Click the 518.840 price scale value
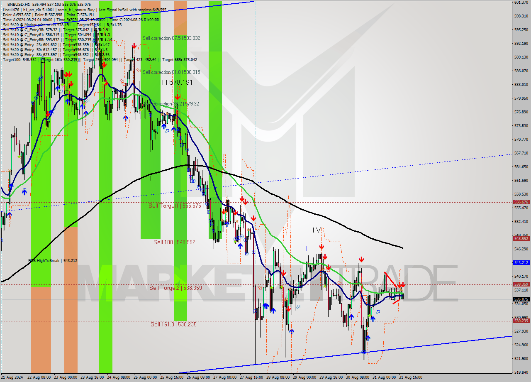This screenshot has height=382, width=531. pyautogui.click(x=521, y=372)
